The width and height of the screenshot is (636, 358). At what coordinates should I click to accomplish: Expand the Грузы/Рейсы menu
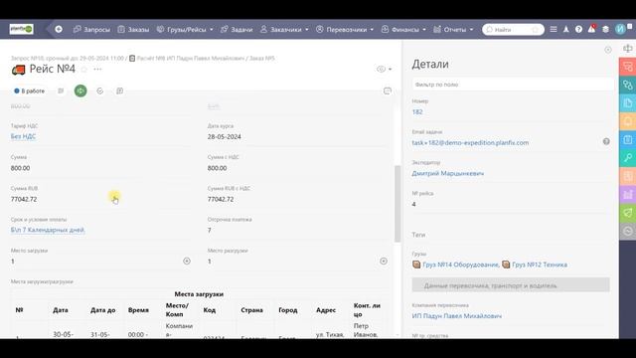click(185, 29)
